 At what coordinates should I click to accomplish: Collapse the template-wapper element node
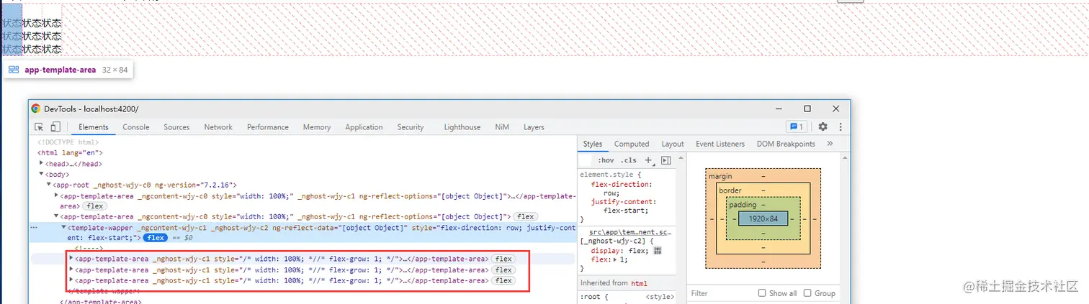pos(64,227)
